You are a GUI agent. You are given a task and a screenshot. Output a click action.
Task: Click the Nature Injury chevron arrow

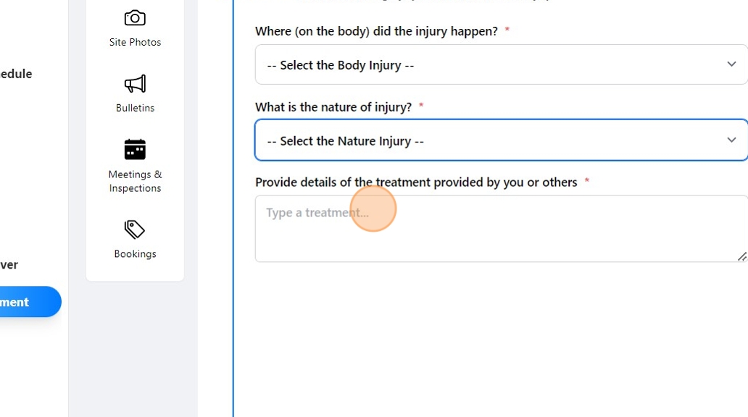[731, 140]
